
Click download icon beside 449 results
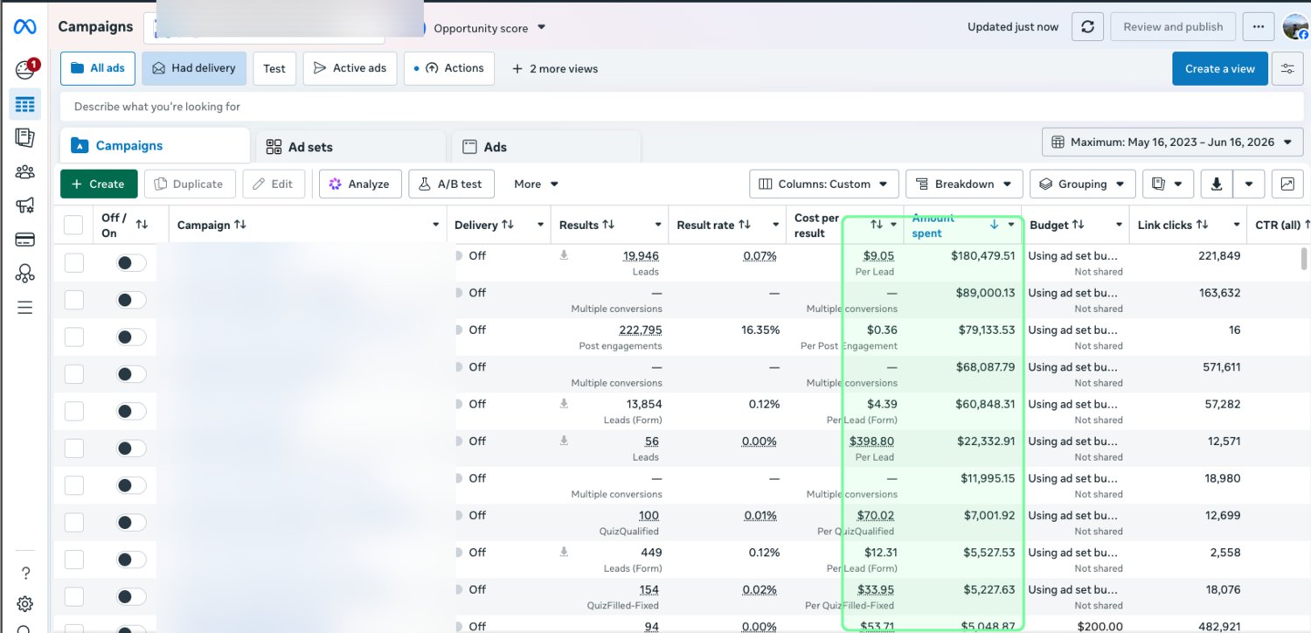(564, 552)
